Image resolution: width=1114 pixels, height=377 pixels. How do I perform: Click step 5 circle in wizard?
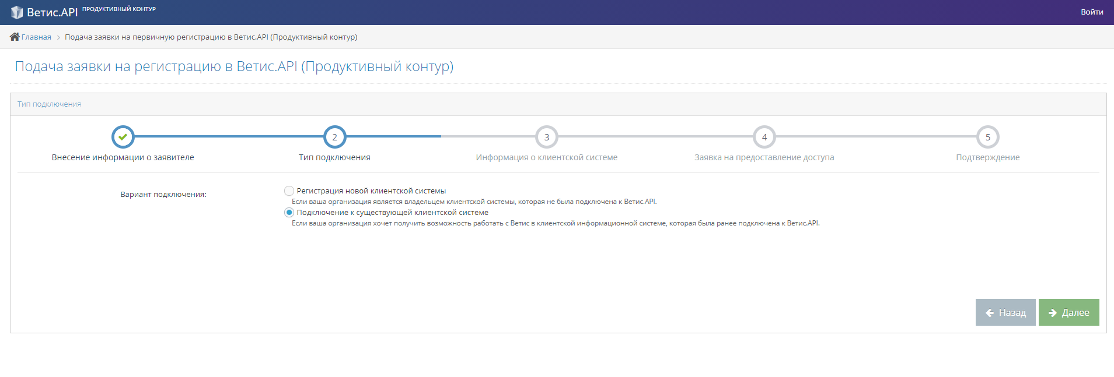coord(988,138)
